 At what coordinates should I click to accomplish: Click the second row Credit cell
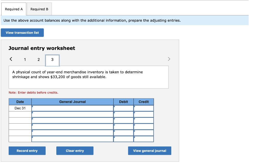click(x=143, y=114)
